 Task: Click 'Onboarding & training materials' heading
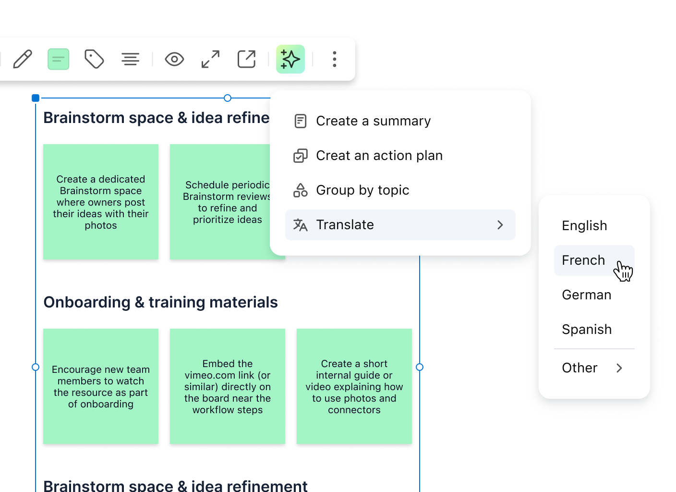tap(161, 302)
